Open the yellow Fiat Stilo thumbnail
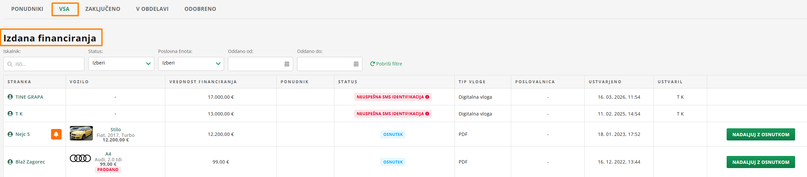807x177 pixels. pos(81,133)
